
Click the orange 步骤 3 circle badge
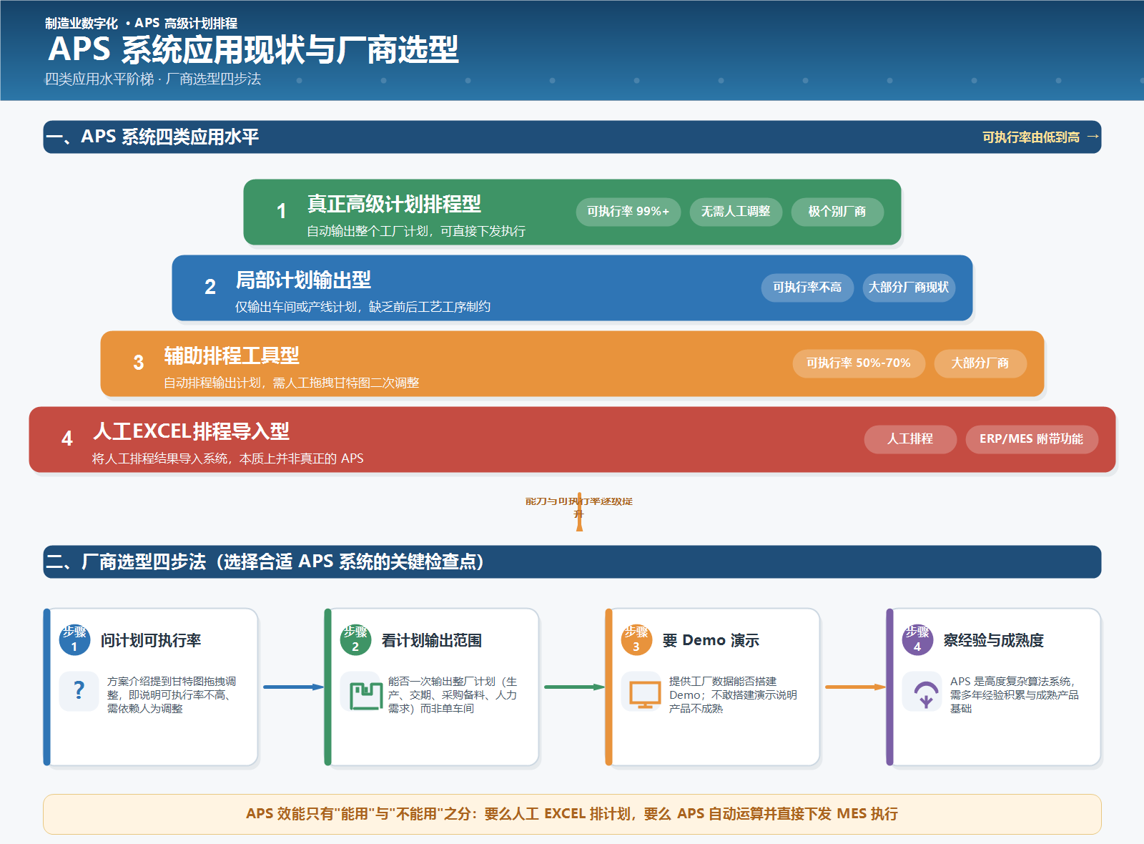coord(636,639)
